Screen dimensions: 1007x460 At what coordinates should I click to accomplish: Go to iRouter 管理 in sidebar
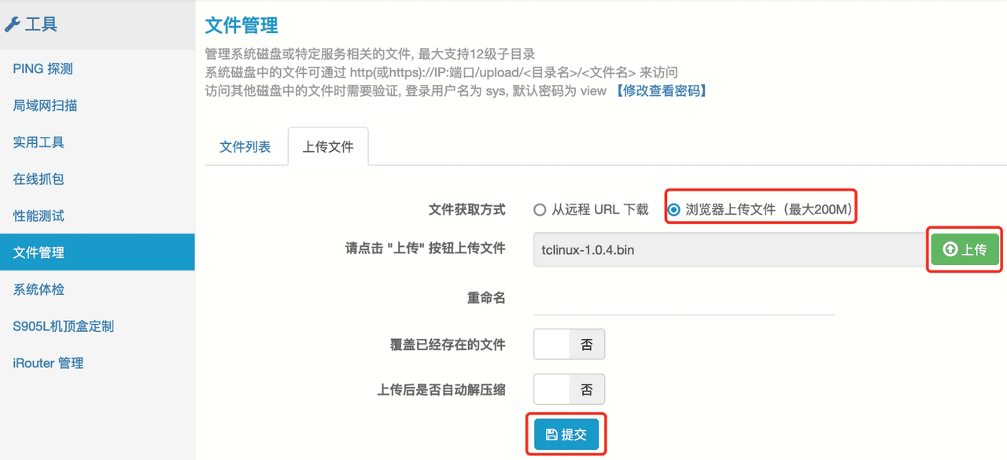pos(49,363)
